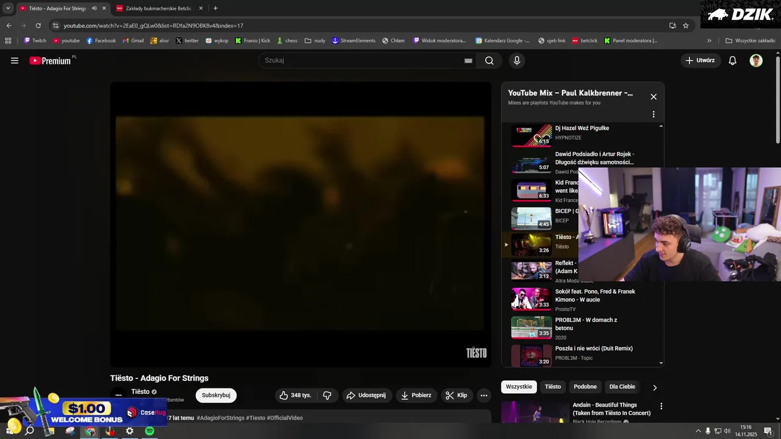Focus the Szukaj search field
This screenshot has width=781, height=439.
[363, 60]
